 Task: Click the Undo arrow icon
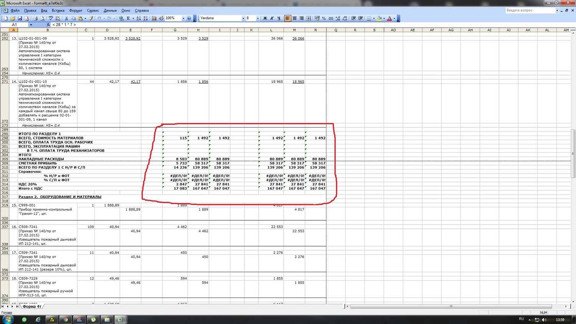tap(99, 18)
